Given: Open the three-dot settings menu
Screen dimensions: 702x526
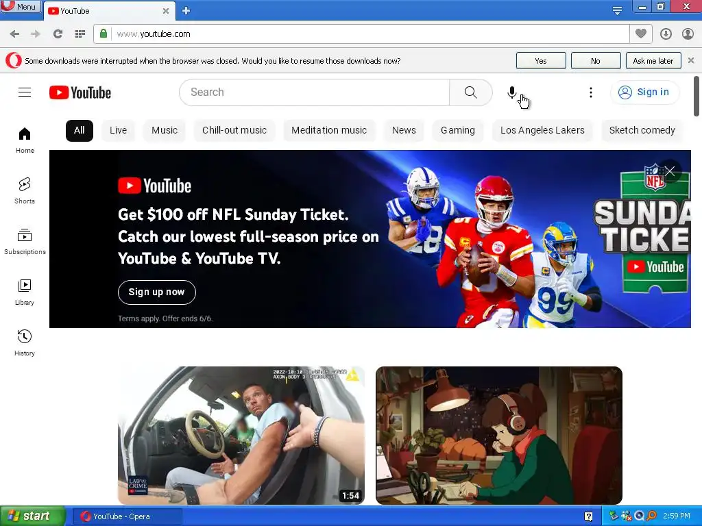Looking at the screenshot, I should 591,92.
